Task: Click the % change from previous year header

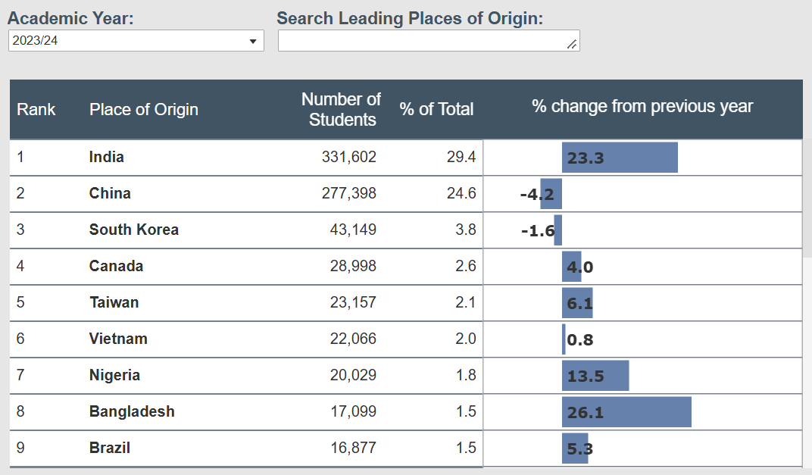Action: (x=642, y=106)
